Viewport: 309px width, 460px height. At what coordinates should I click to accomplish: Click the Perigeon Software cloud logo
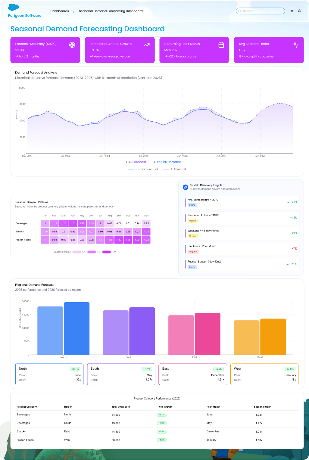14,7
